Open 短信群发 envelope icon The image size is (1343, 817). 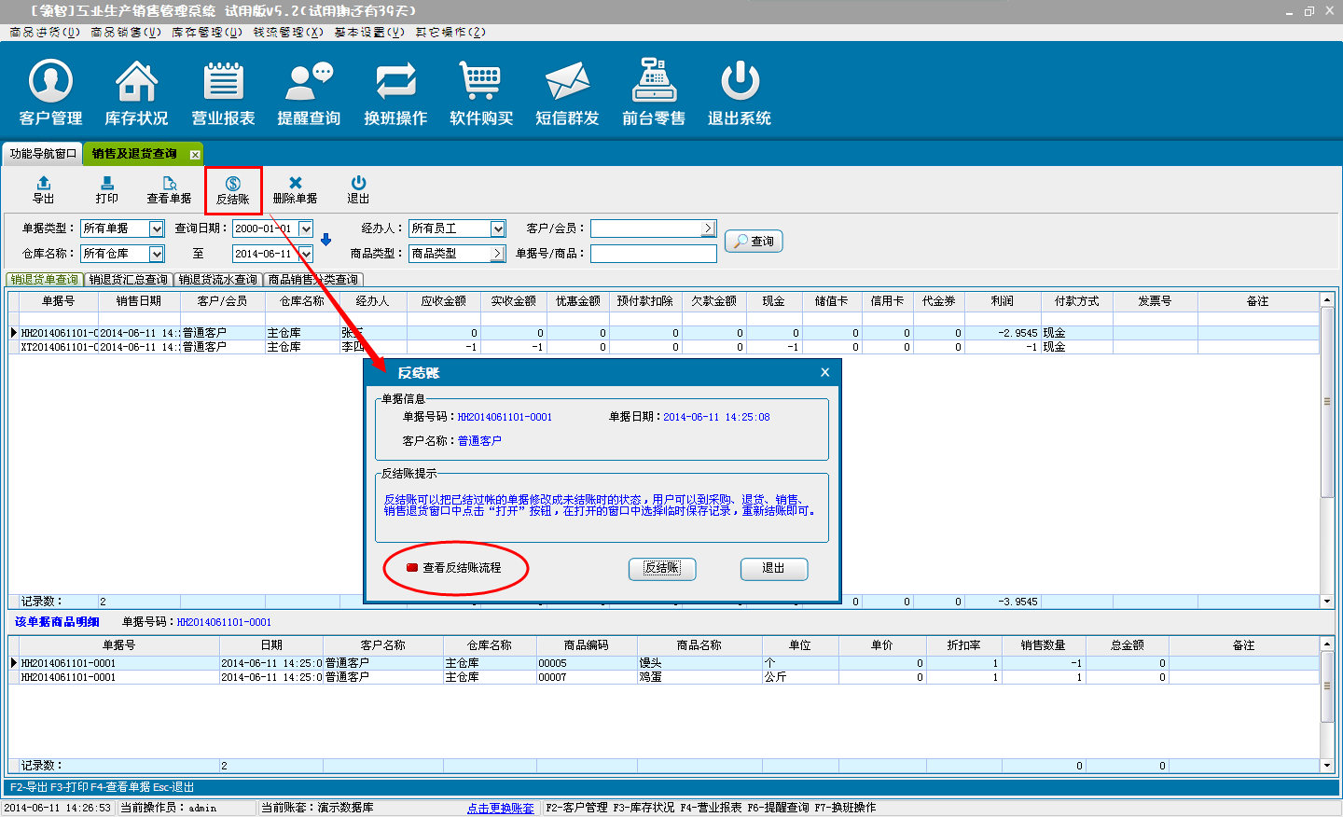[567, 82]
